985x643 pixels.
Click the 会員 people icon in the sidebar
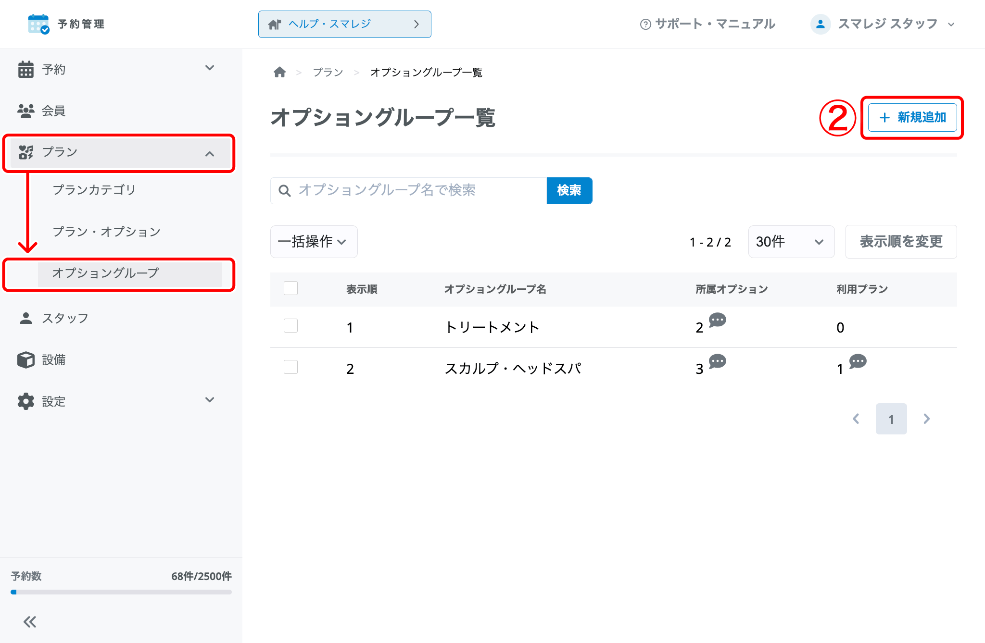tap(26, 111)
